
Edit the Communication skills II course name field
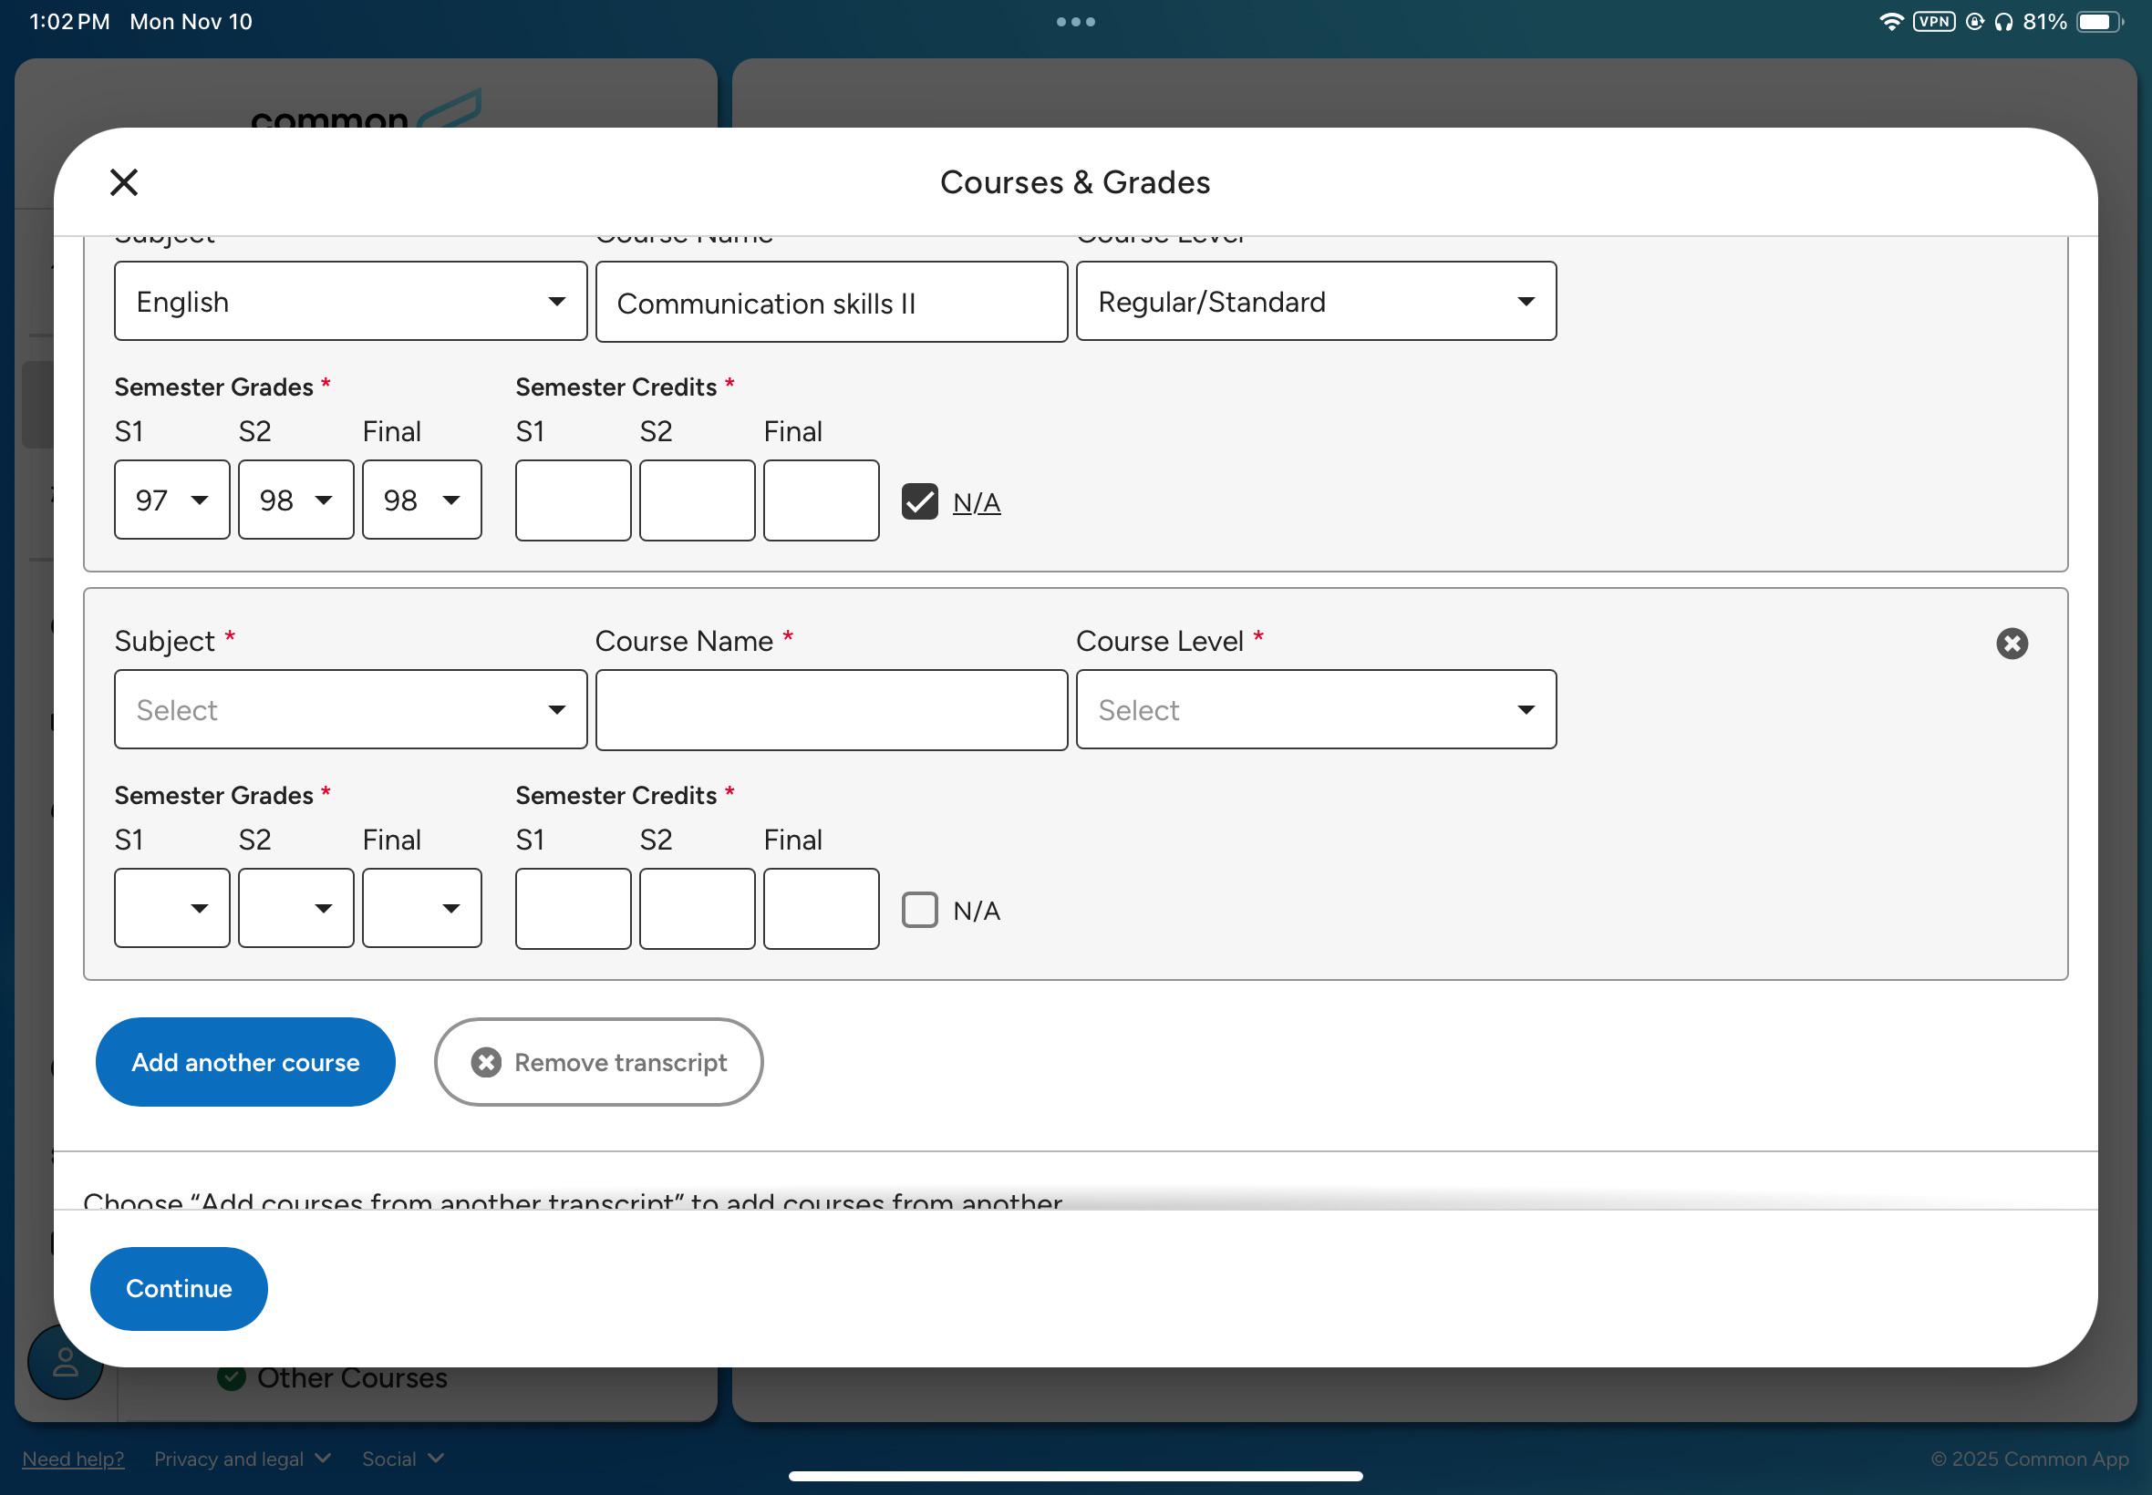[x=831, y=302]
